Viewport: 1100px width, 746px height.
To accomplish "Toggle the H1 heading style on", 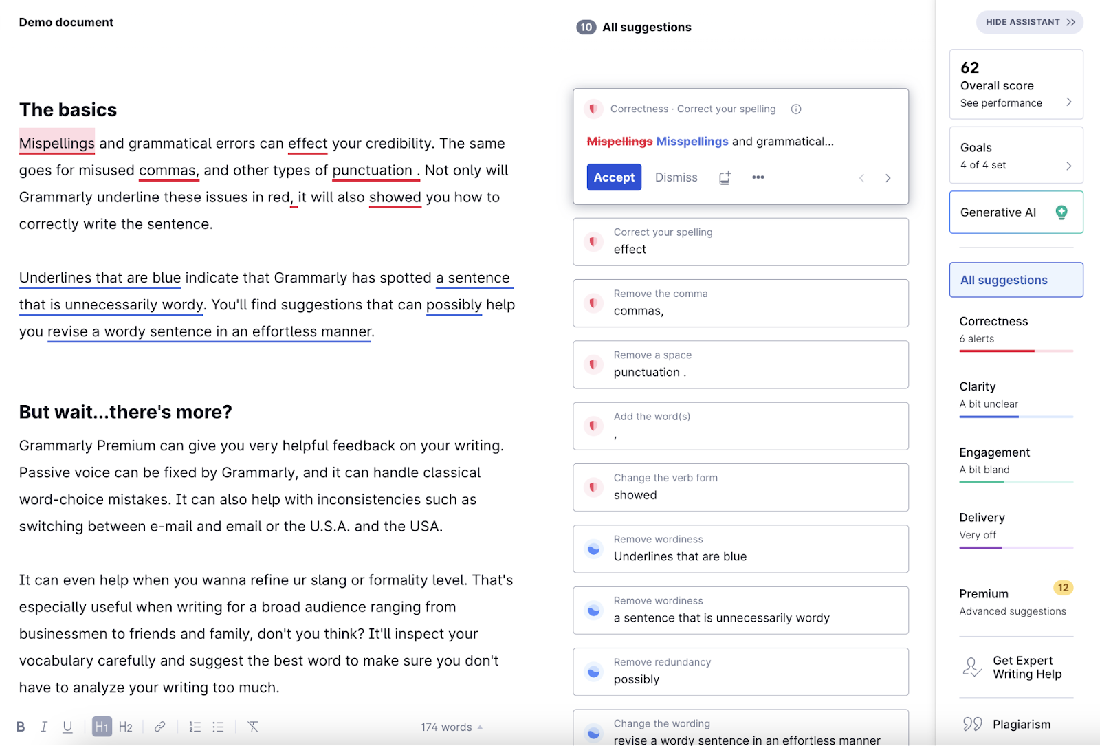I will [101, 726].
